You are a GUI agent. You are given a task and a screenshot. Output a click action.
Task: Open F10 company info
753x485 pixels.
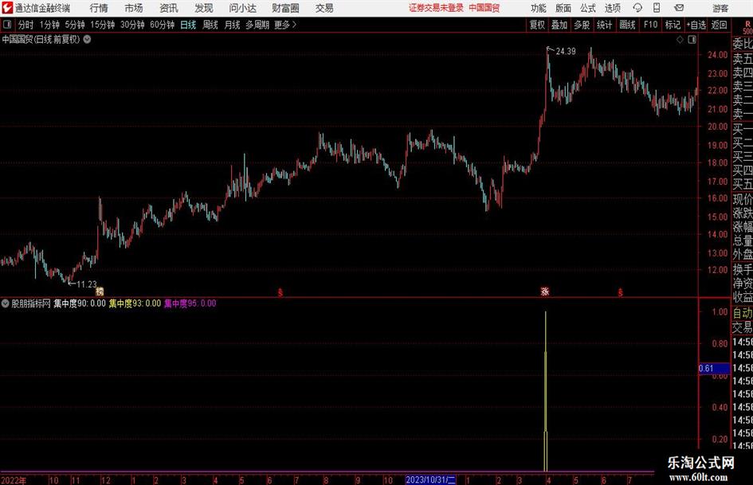tap(650, 25)
